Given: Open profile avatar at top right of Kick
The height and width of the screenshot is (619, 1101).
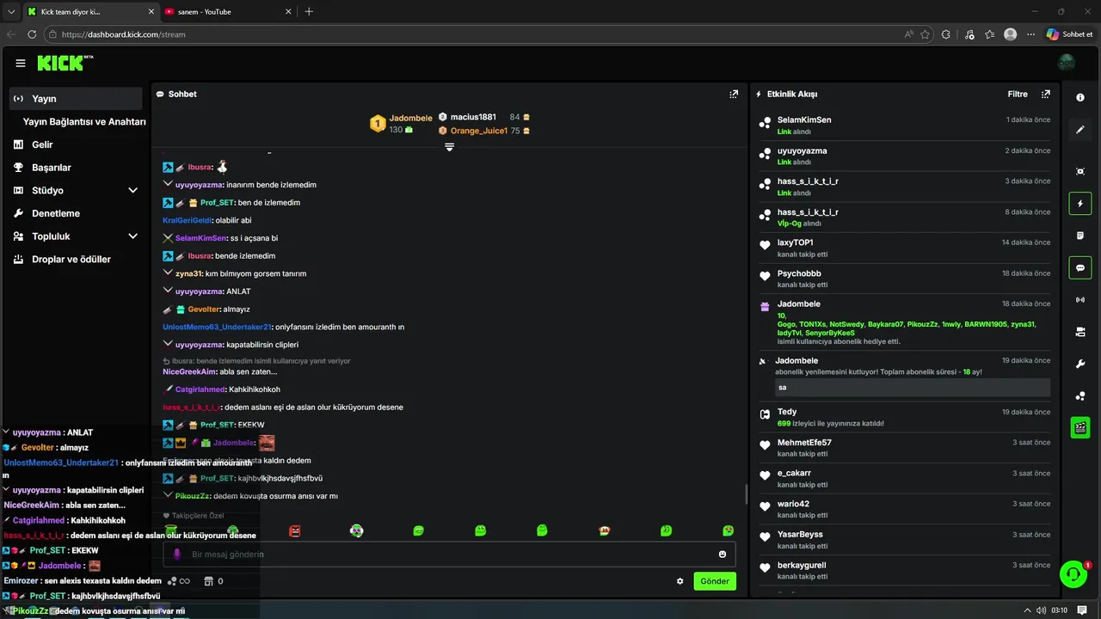Looking at the screenshot, I should (x=1067, y=63).
